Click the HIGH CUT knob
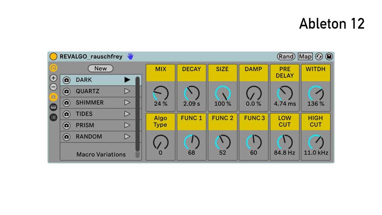This screenshot has height=215, width=382. tap(316, 142)
